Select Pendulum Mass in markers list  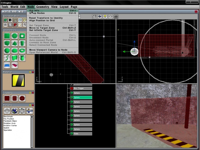click(10, 121)
